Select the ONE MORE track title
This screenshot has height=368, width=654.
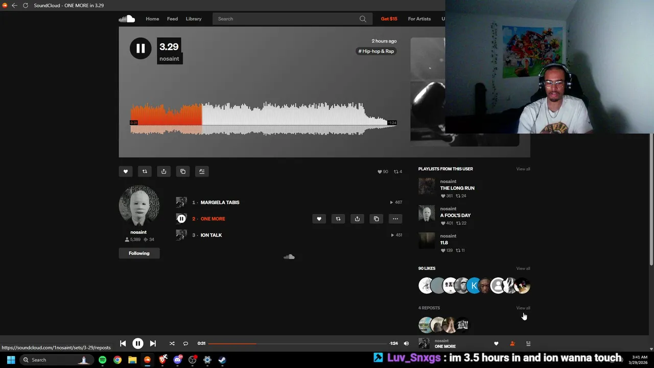pyautogui.click(x=213, y=219)
